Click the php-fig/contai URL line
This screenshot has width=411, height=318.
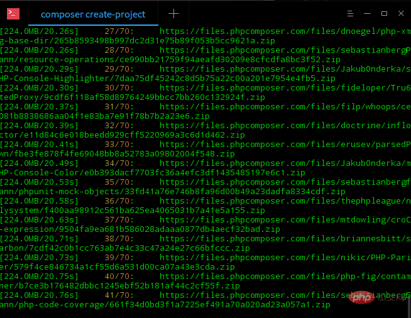(x=285, y=277)
